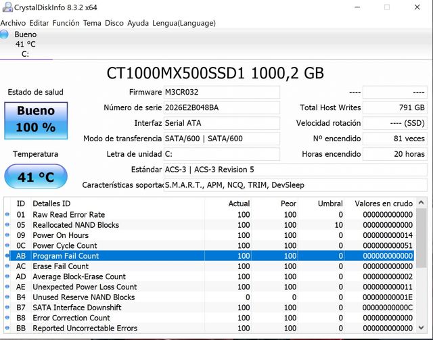This screenshot has width=433, height=340.
Task: Click the SMART list scrollbar down arrow
Action: pyautogui.click(x=421, y=328)
